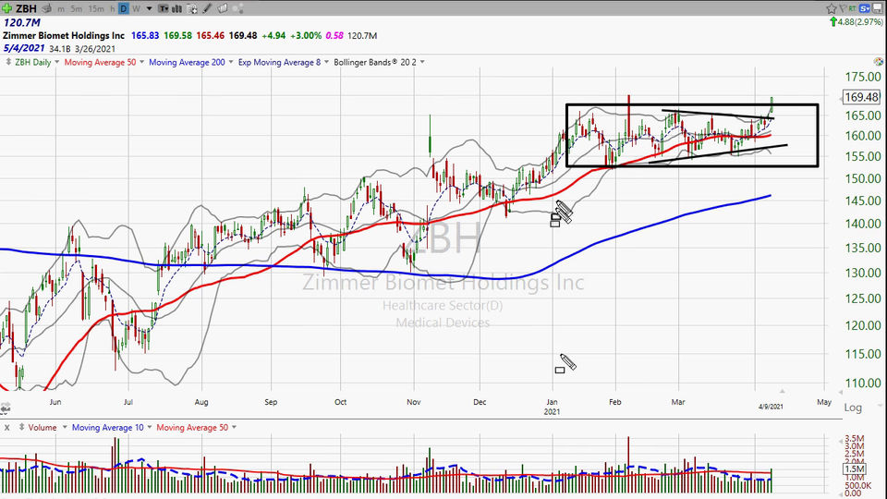Click the save disk icon
The image size is (887, 499).
(878, 8)
